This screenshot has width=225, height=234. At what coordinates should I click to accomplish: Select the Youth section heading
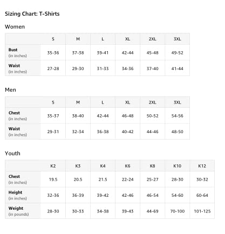pyautogui.click(x=12, y=154)
